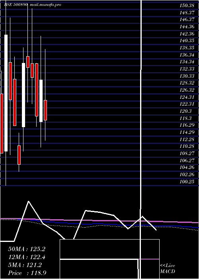Select the 124.31 price level label
The width and height of the screenshot is (199, 279).
(x=187, y=97)
